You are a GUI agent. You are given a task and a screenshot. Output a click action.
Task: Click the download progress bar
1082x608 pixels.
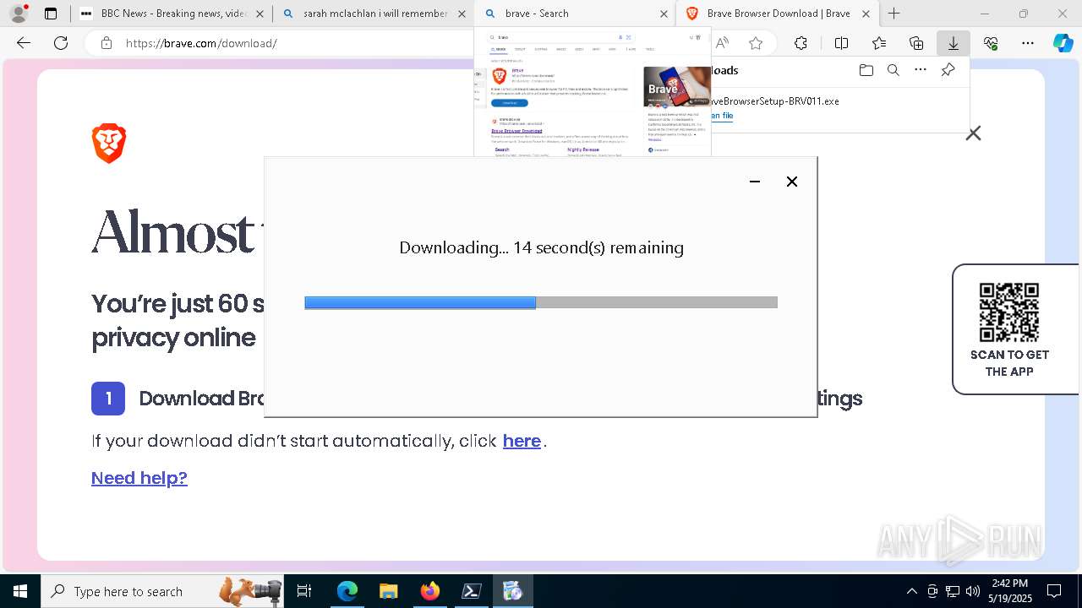pos(541,302)
